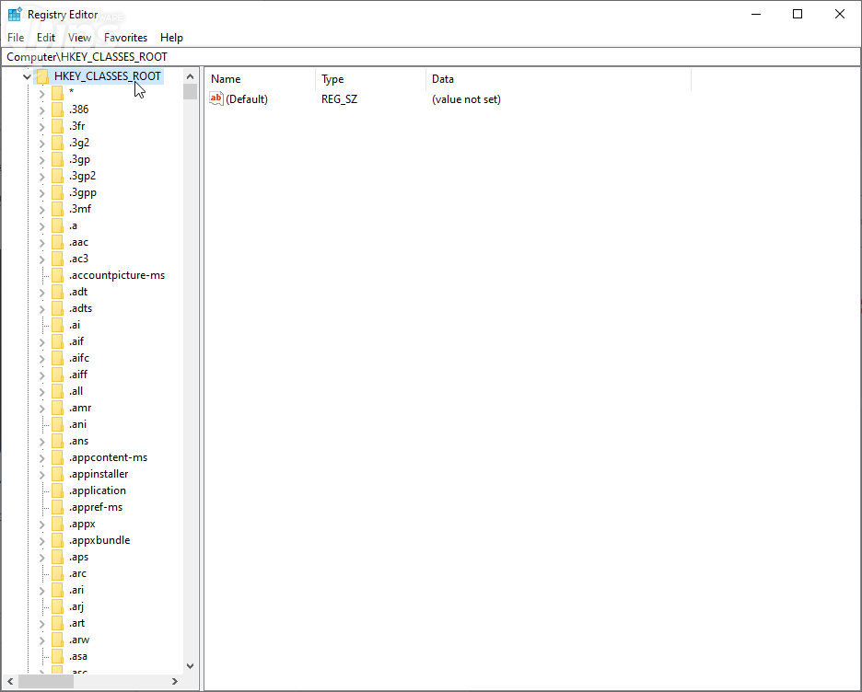Click the folder icon beside .3gp
This screenshot has height=692, width=862.
57,159
